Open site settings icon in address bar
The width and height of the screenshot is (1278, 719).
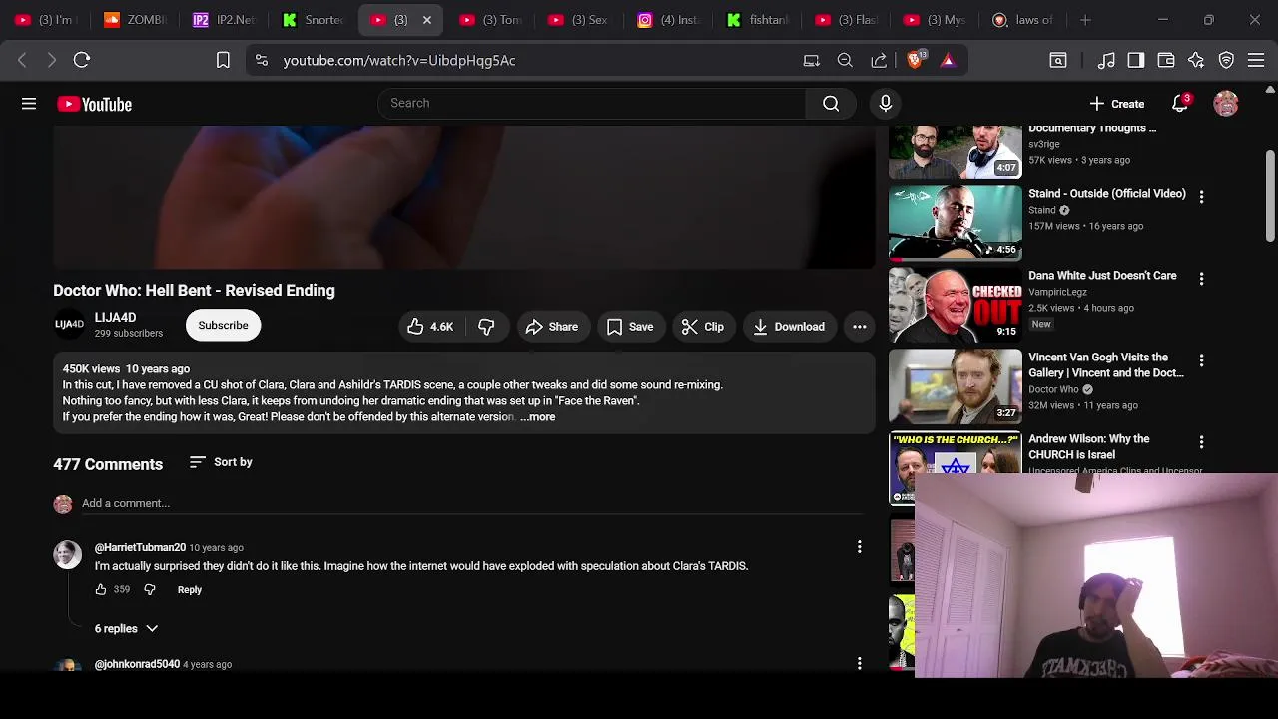point(261,60)
